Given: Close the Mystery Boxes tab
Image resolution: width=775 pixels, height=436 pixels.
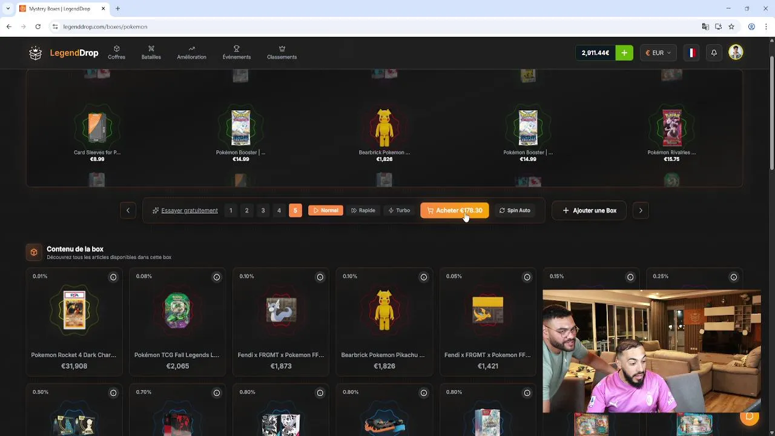Looking at the screenshot, I should pyautogui.click(x=103, y=8).
